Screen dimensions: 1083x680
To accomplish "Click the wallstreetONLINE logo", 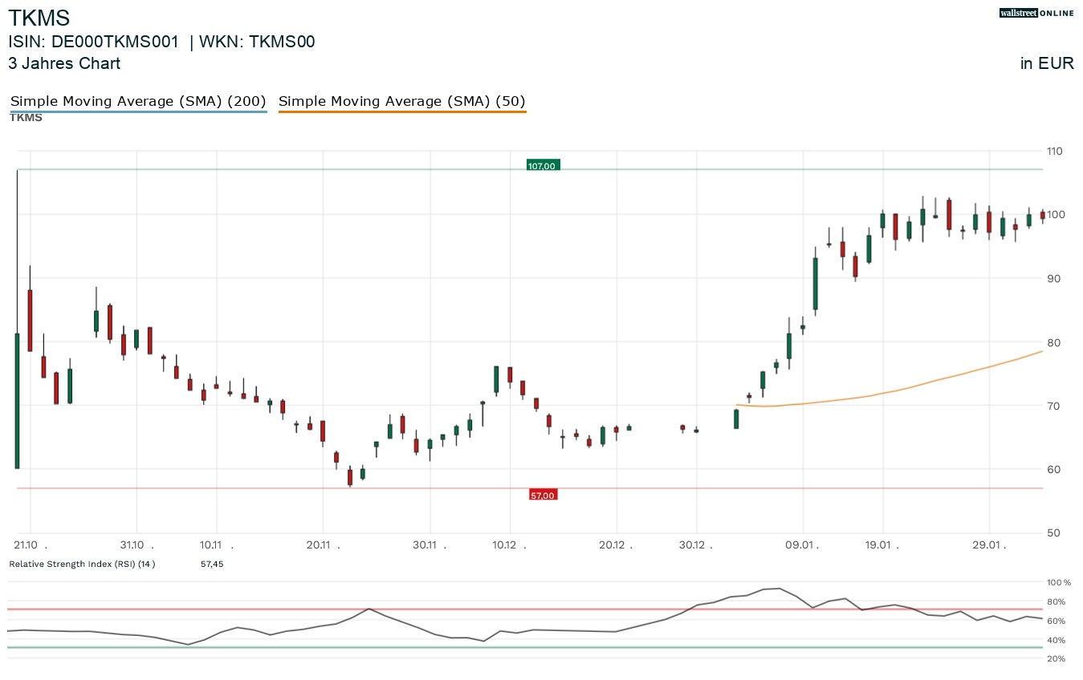I will (x=1036, y=13).
